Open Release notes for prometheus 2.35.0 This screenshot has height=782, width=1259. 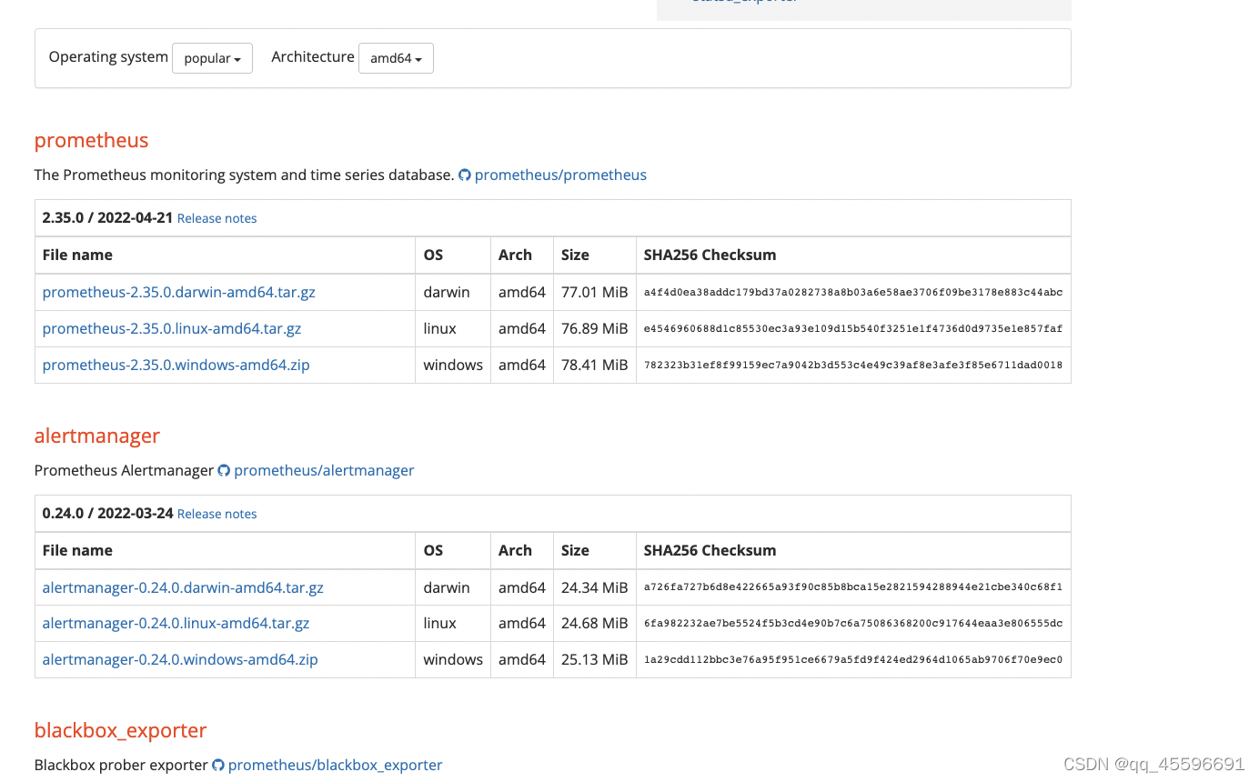click(217, 218)
